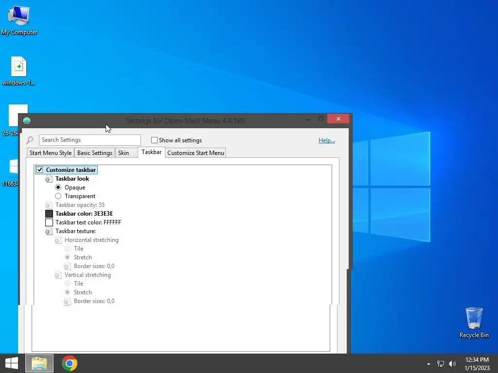Click the Search Settings input field
Viewport: 498px width, 373px height.
pyautogui.click(x=90, y=140)
